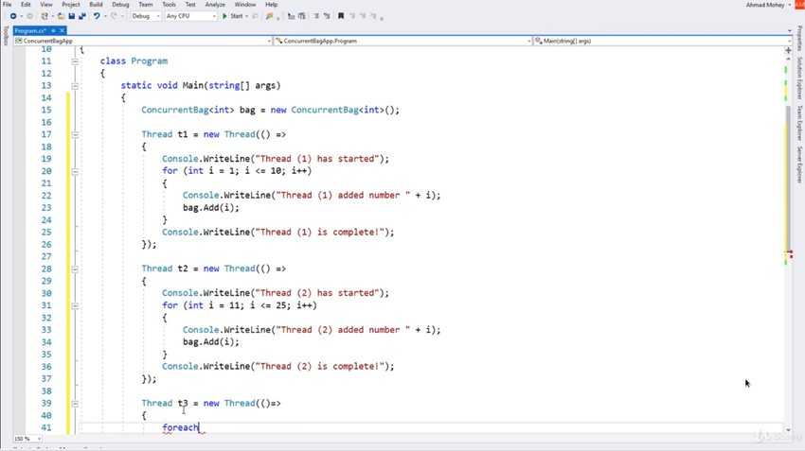The image size is (805, 451).
Task: Click the New Project toolbar icon
Action: point(45,16)
